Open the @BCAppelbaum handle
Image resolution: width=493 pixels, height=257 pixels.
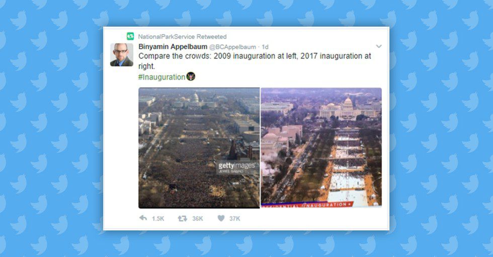[x=232, y=47]
